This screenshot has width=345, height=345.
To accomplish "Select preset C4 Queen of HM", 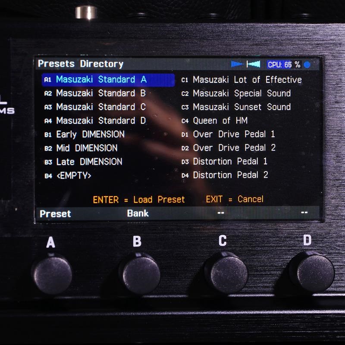I will pyautogui.click(x=216, y=121).
